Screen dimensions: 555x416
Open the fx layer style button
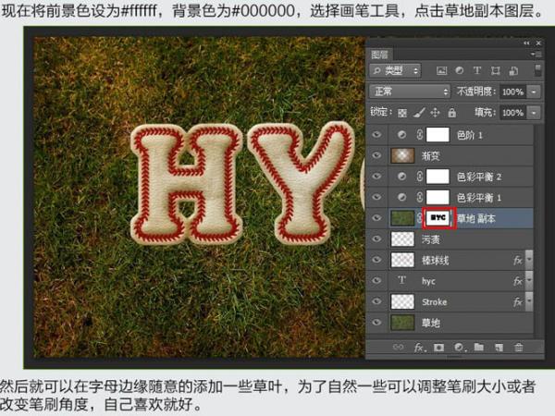tap(418, 347)
